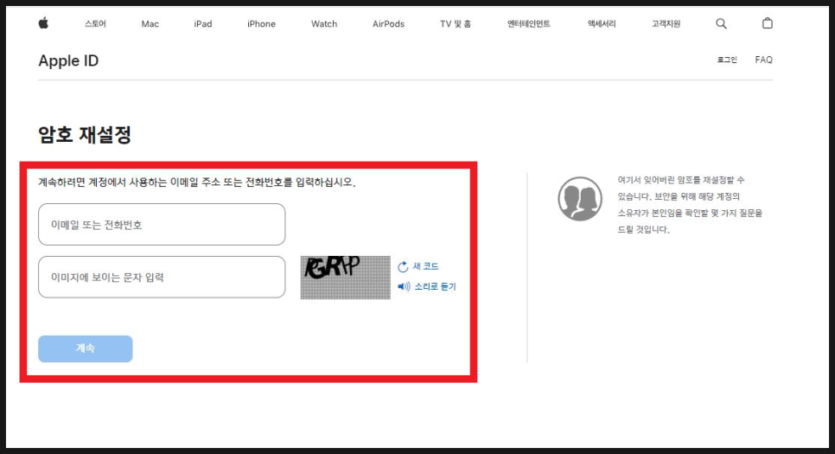Open the AirPods menu item
Screen dimensions: 835x454
[388, 24]
